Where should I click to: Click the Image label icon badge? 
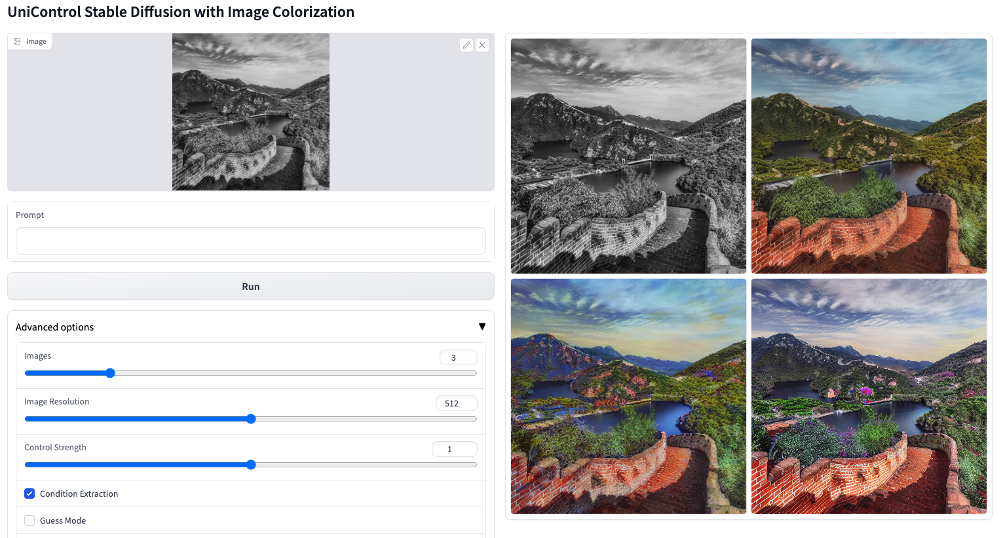[30, 41]
